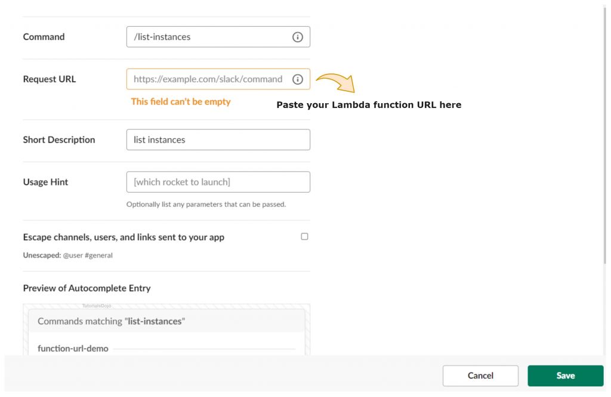Image resolution: width=611 pixels, height=397 pixels.
Task: Click the Escape channels setting label
Action: pyautogui.click(x=124, y=237)
